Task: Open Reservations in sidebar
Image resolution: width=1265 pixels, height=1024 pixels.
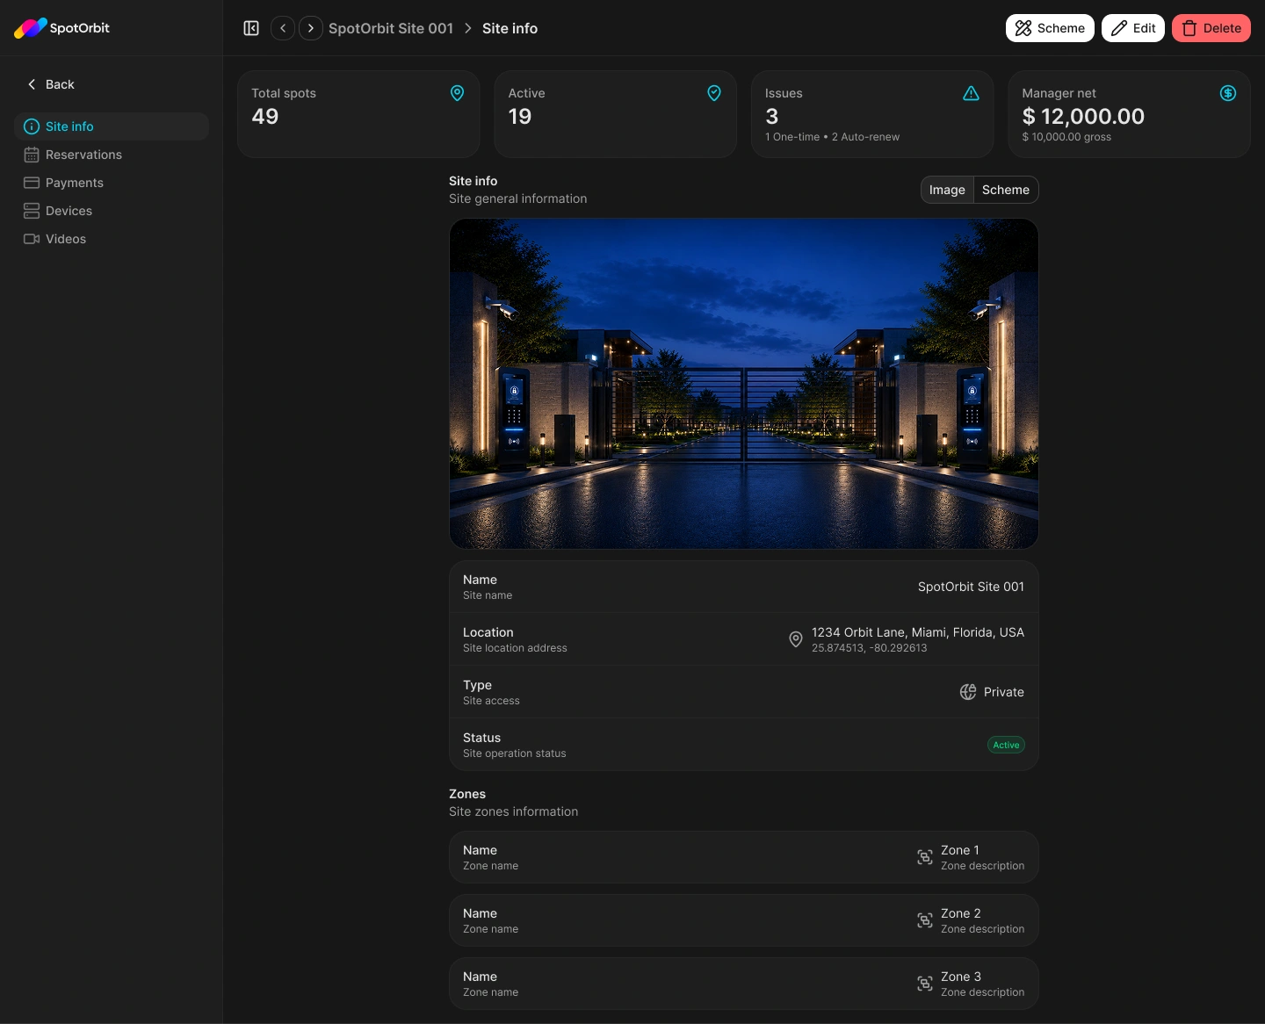Action: (112, 155)
